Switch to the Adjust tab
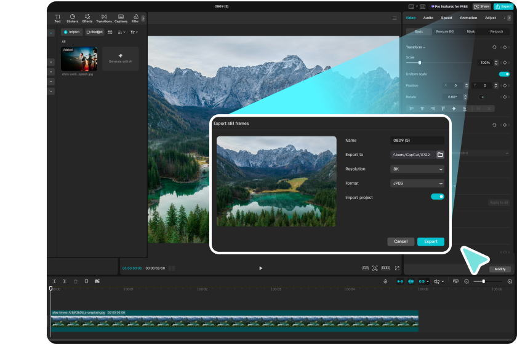Screen dimensions: 517x344 [x=491, y=18]
